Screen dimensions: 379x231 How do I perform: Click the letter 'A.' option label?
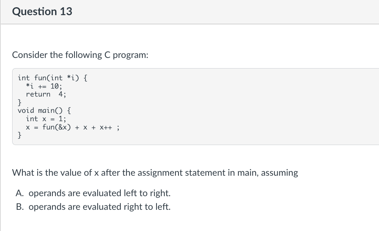(x=20, y=193)
